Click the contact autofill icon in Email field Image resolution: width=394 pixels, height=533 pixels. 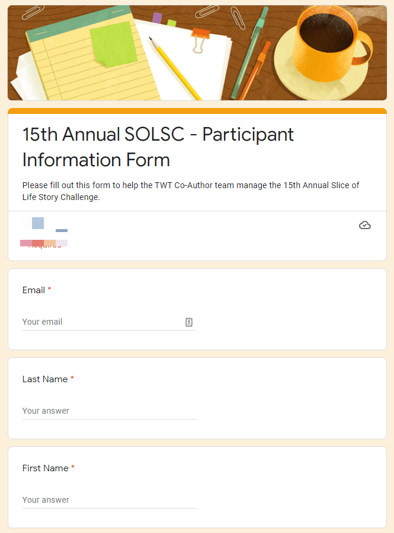189,322
